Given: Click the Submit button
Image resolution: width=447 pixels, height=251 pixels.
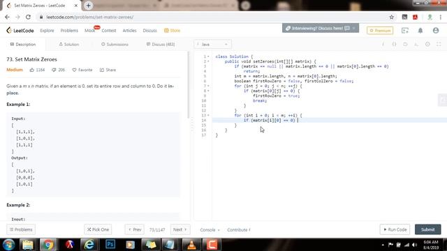Looking at the screenshot, I should [x=427, y=229].
